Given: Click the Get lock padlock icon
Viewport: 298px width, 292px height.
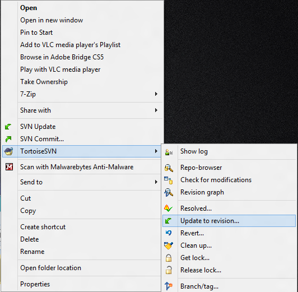Looking at the screenshot, I should (x=169, y=258).
